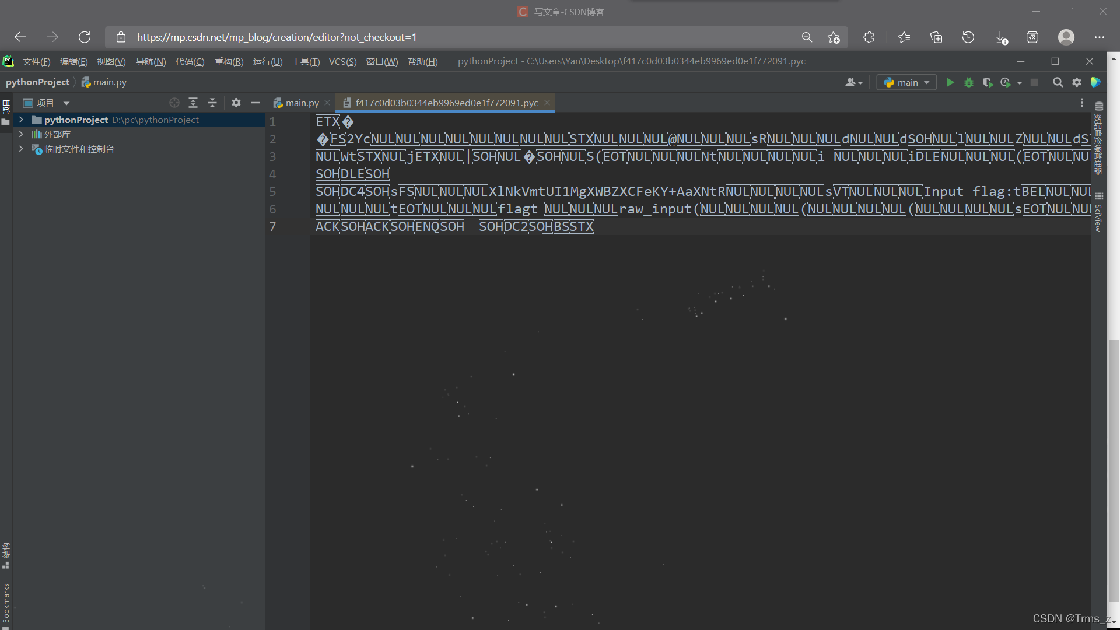Open the 工具(T) menu
The height and width of the screenshot is (630, 1120).
[306, 61]
